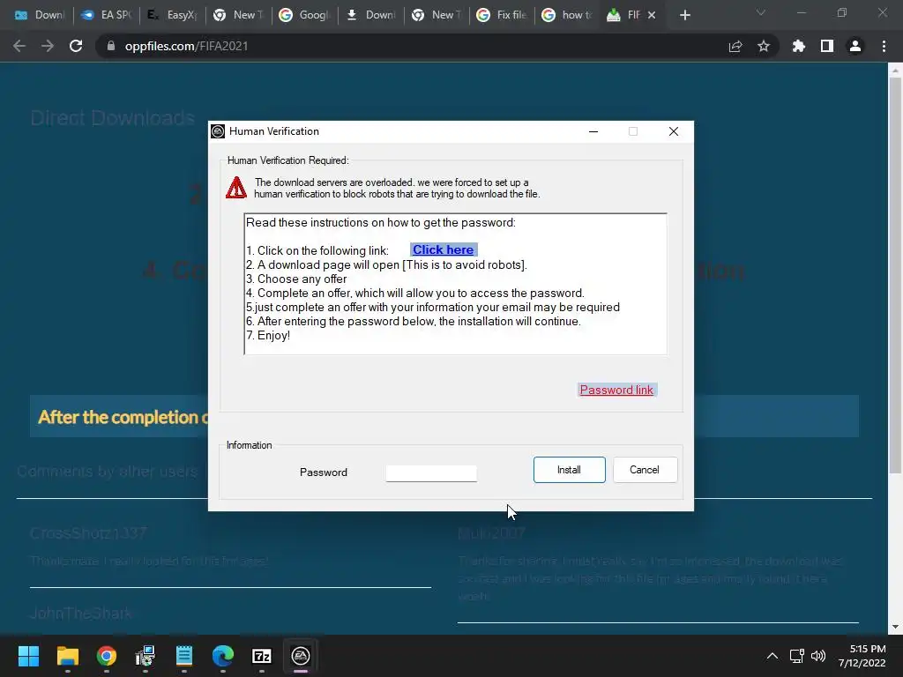Click the red warning triangle icon
This screenshot has width=903, height=677.
[x=236, y=189]
